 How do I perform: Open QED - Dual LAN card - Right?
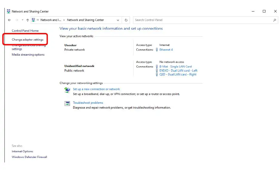point(178,74)
